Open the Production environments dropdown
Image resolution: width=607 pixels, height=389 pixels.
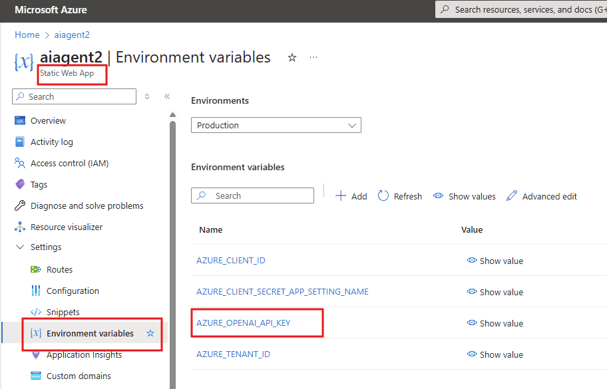click(x=276, y=125)
